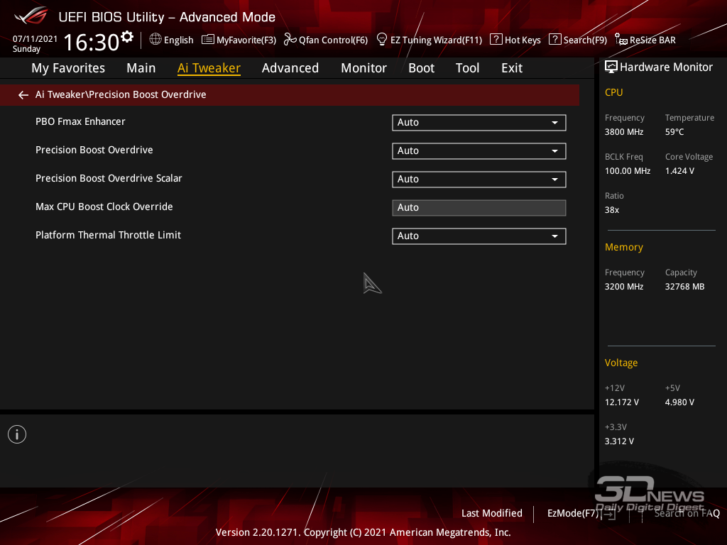Click +3.3V value 3.312 V
The width and height of the screenshot is (727, 545).
pos(619,441)
